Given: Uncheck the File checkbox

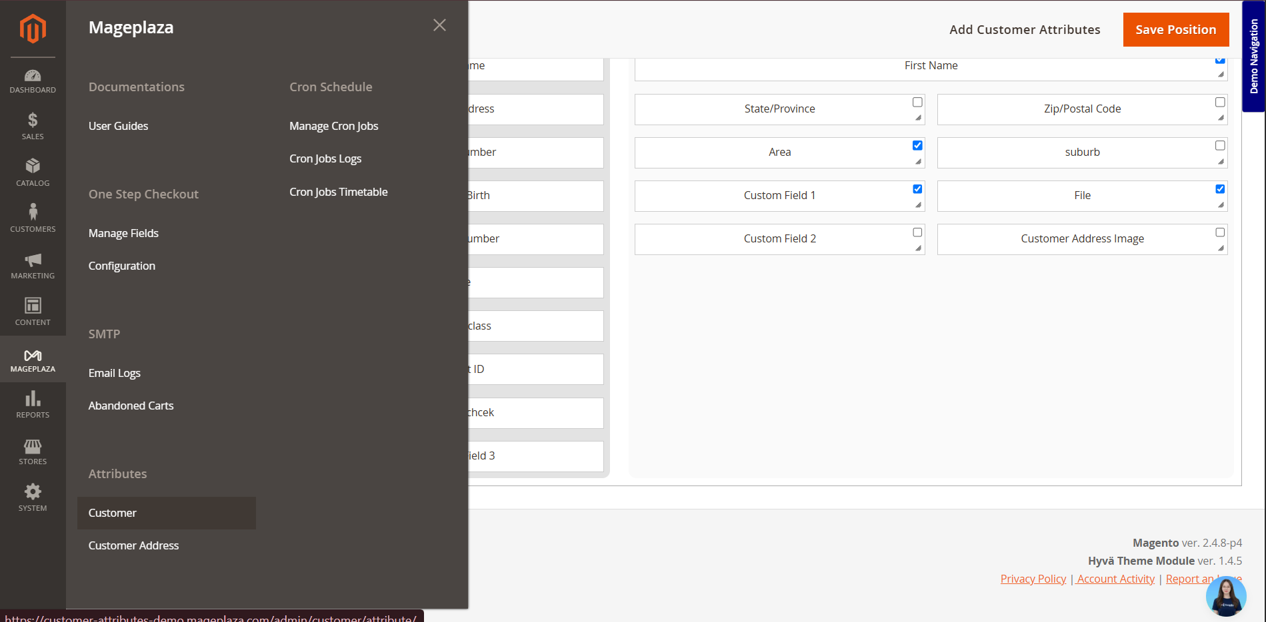Looking at the screenshot, I should pos(1220,188).
